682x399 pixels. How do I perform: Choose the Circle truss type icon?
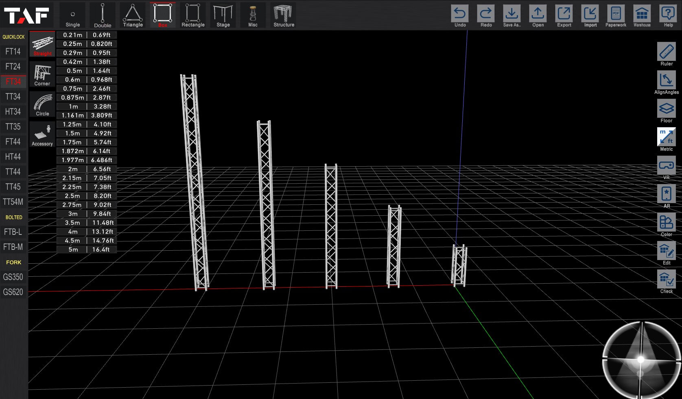coord(42,105)
